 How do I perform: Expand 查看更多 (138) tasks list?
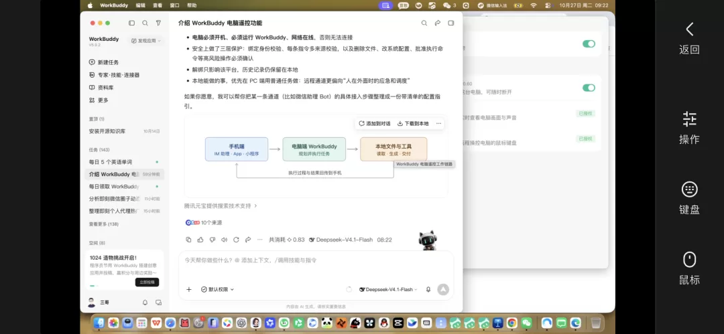tap(104, 224)
